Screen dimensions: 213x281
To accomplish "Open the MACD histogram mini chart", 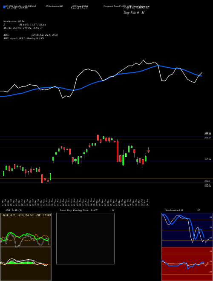I will 26,264.
